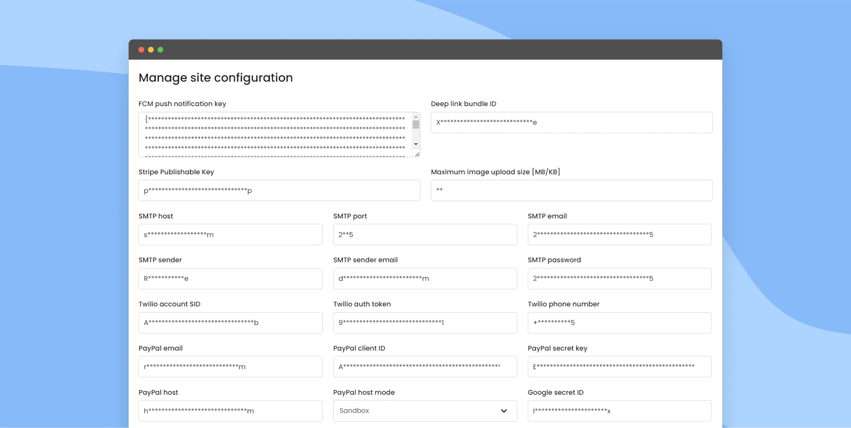
Task: Click the PayPal email label
Action: click(x=161, y=349)
